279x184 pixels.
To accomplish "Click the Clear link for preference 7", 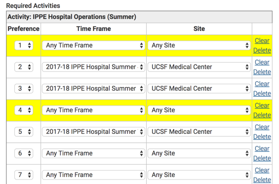I will (262, 170).
